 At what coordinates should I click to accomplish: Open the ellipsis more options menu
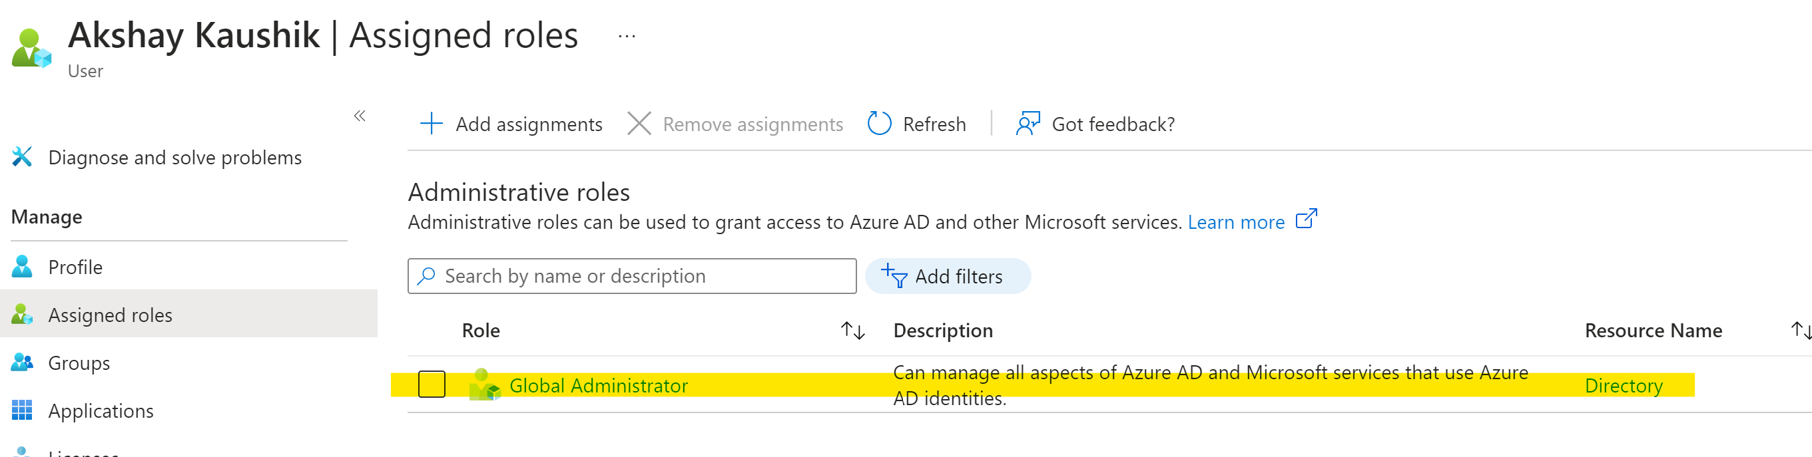627,36
